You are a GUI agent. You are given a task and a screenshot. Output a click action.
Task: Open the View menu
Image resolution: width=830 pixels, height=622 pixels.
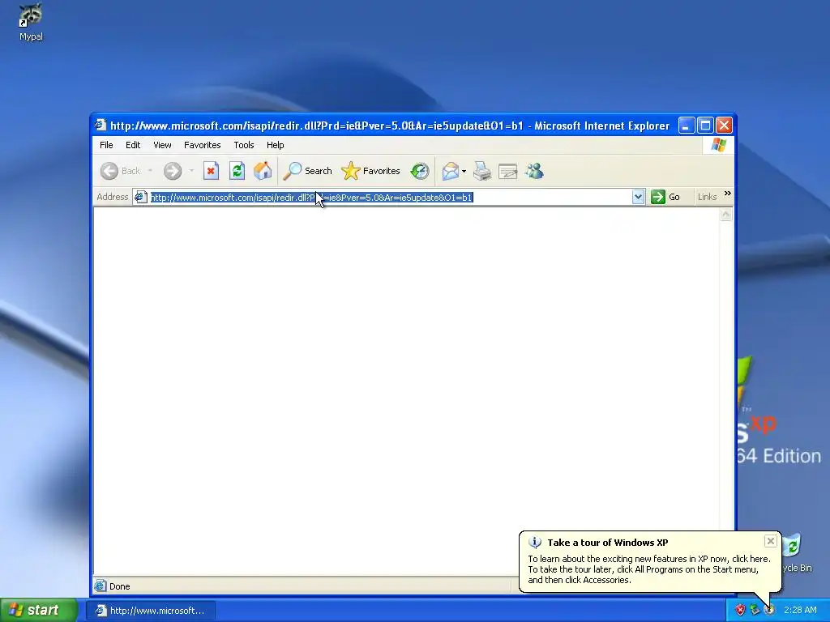click(x=162, y=145)
